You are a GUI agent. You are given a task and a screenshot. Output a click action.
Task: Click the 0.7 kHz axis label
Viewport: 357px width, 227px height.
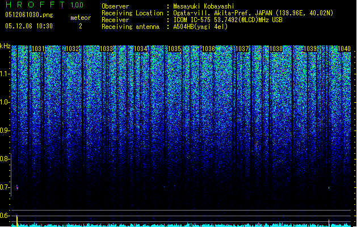tap(5, 187)
